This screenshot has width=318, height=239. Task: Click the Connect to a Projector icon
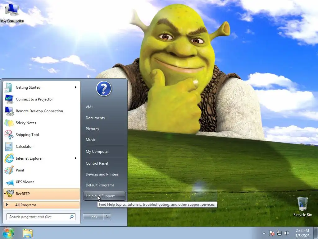click(9, 99)
